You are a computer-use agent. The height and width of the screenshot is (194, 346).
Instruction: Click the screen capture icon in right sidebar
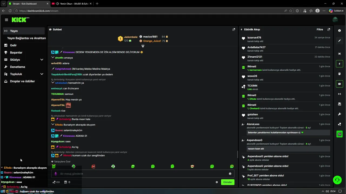(x=340, y=54)
